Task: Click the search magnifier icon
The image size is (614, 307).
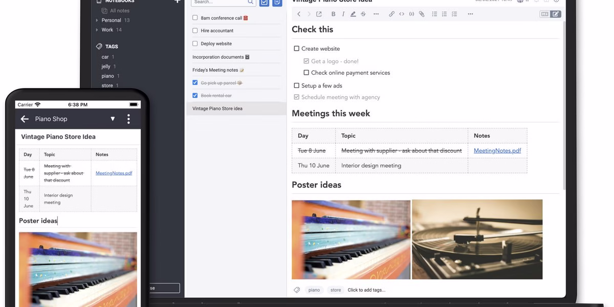Action: coord(251,2)
